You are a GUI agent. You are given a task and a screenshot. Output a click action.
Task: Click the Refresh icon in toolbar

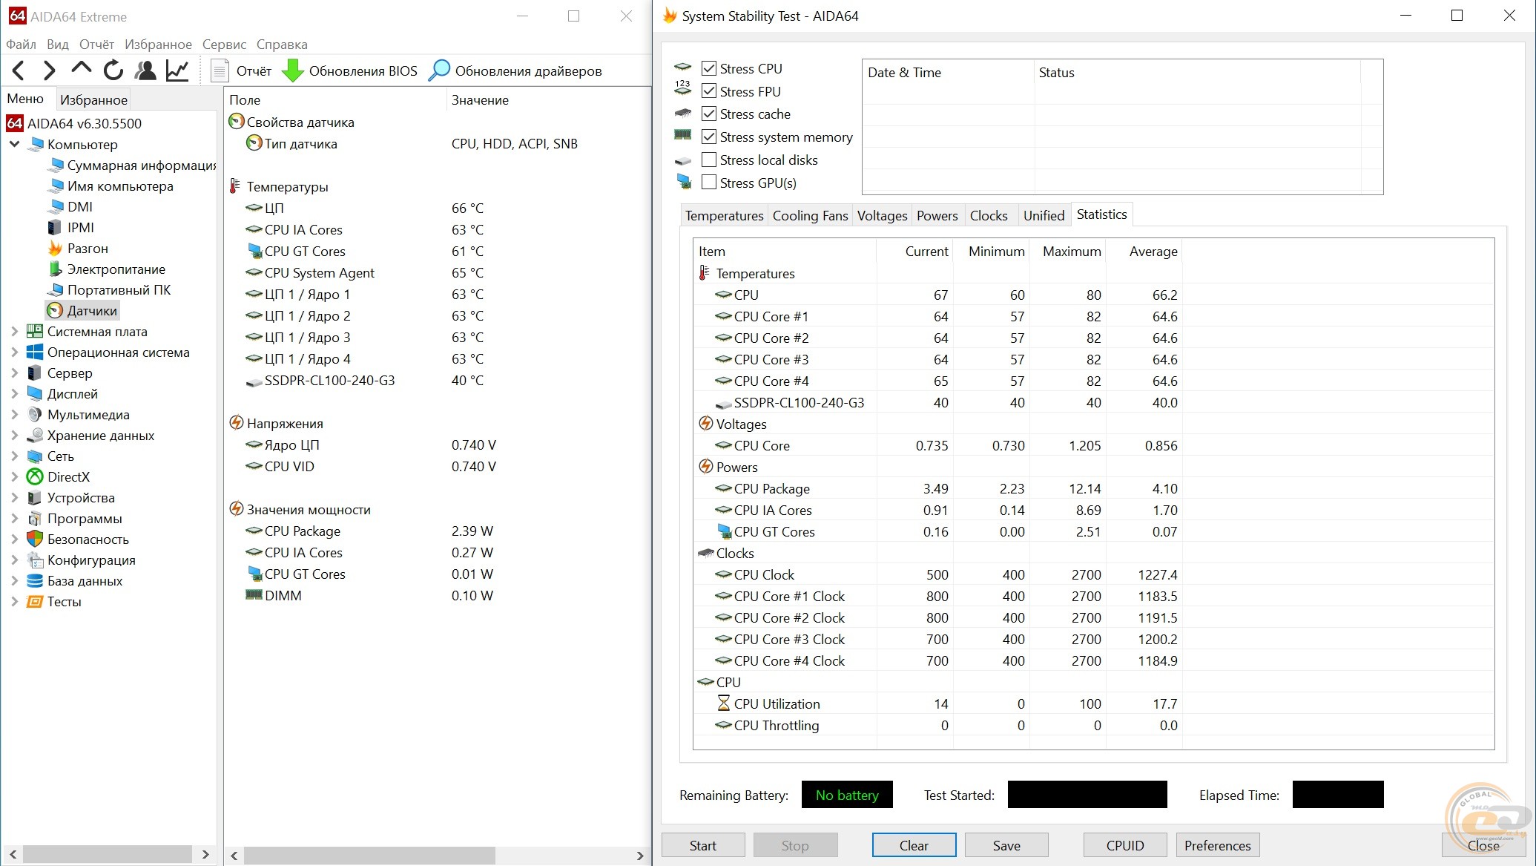pos(113,70)
